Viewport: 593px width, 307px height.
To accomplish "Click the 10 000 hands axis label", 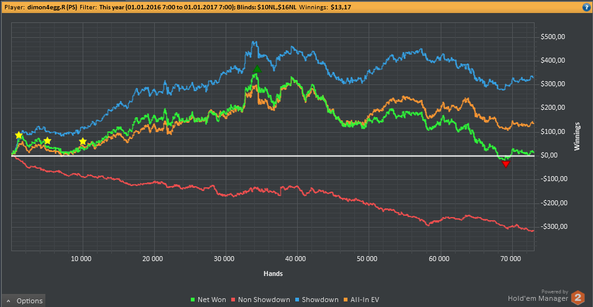I will pyautogui.click(x=81, y=259).
